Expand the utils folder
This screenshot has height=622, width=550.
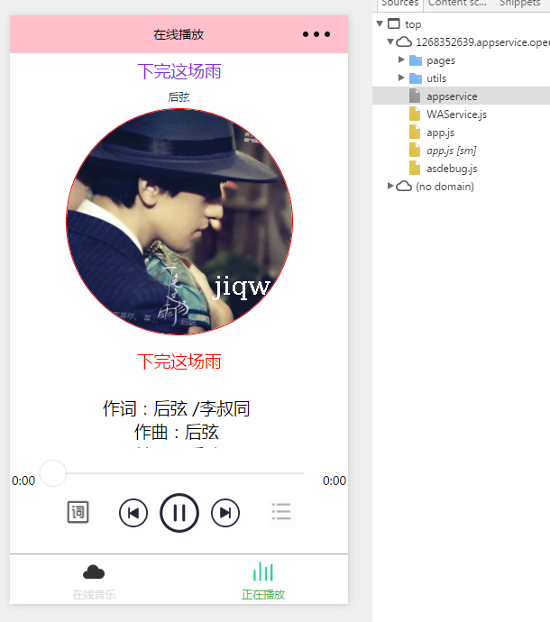401,78
